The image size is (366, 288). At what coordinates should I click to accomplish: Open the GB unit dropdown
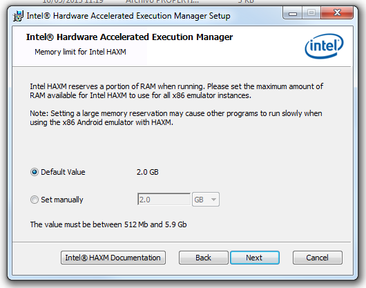(205, 200)
